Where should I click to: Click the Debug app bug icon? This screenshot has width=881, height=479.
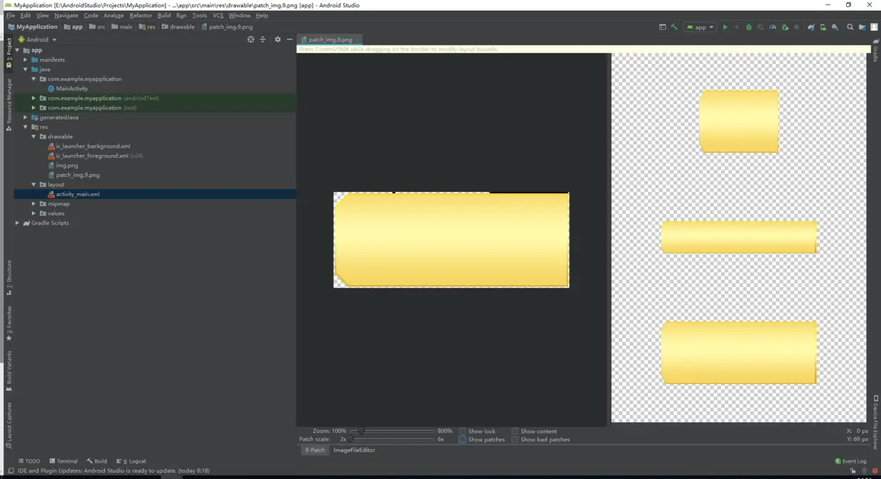coord(749,27)
